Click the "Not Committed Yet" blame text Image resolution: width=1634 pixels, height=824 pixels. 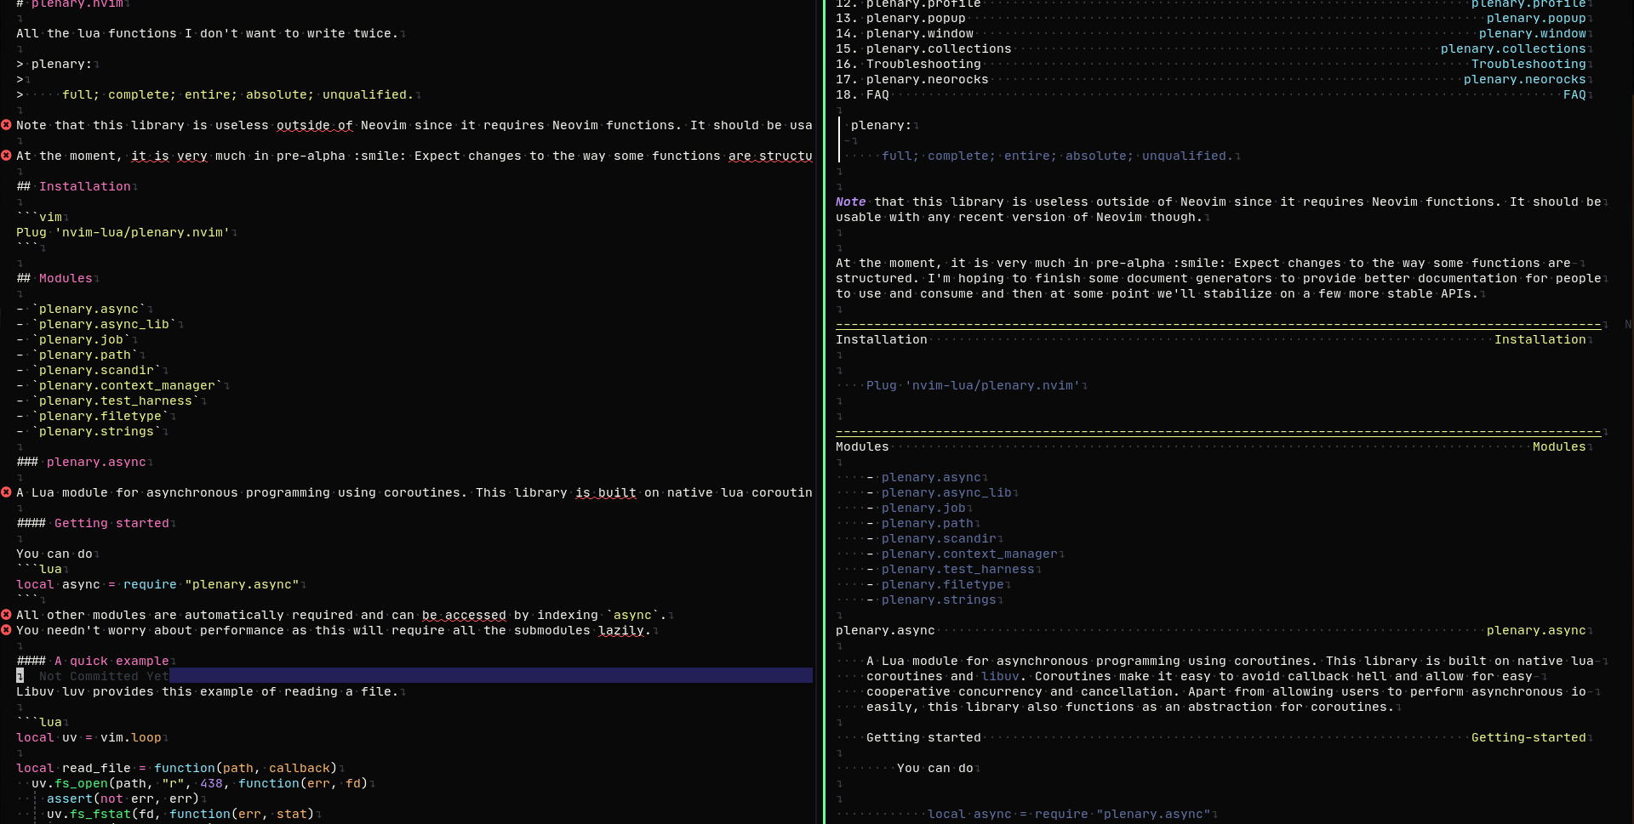pos(104,676)
